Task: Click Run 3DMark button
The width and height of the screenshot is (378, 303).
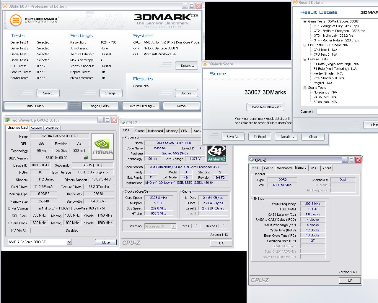Action: click(35, 106)
